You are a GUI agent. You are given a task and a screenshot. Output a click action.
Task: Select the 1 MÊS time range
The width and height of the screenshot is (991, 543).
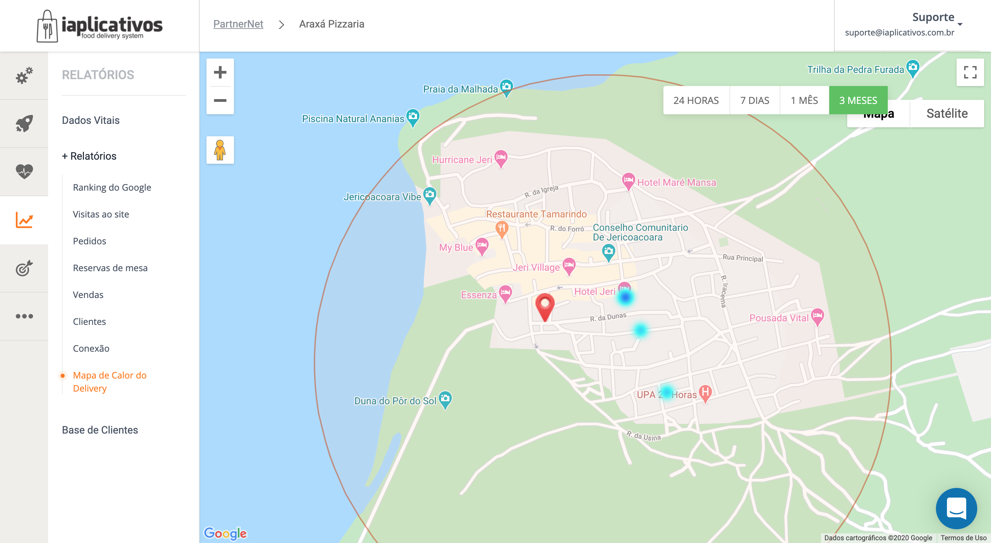point(804,100)
